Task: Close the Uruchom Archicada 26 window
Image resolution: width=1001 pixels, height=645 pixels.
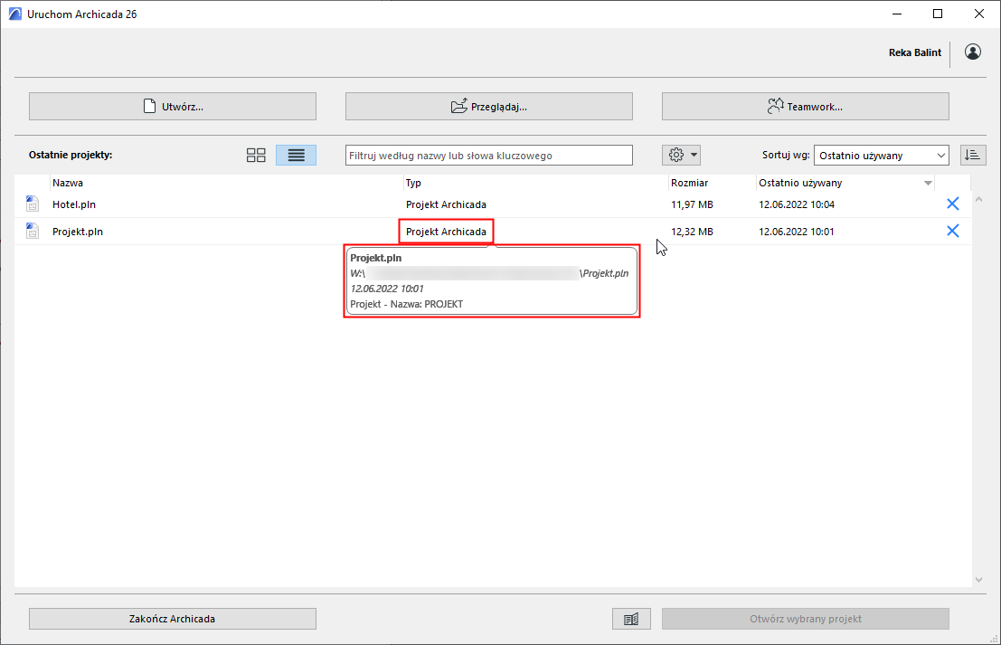Action: [978, 14]
